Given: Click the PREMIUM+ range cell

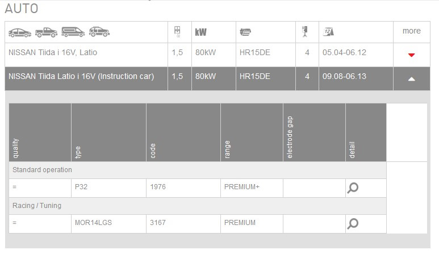Looking at the screenshot, I should [252, 188].
